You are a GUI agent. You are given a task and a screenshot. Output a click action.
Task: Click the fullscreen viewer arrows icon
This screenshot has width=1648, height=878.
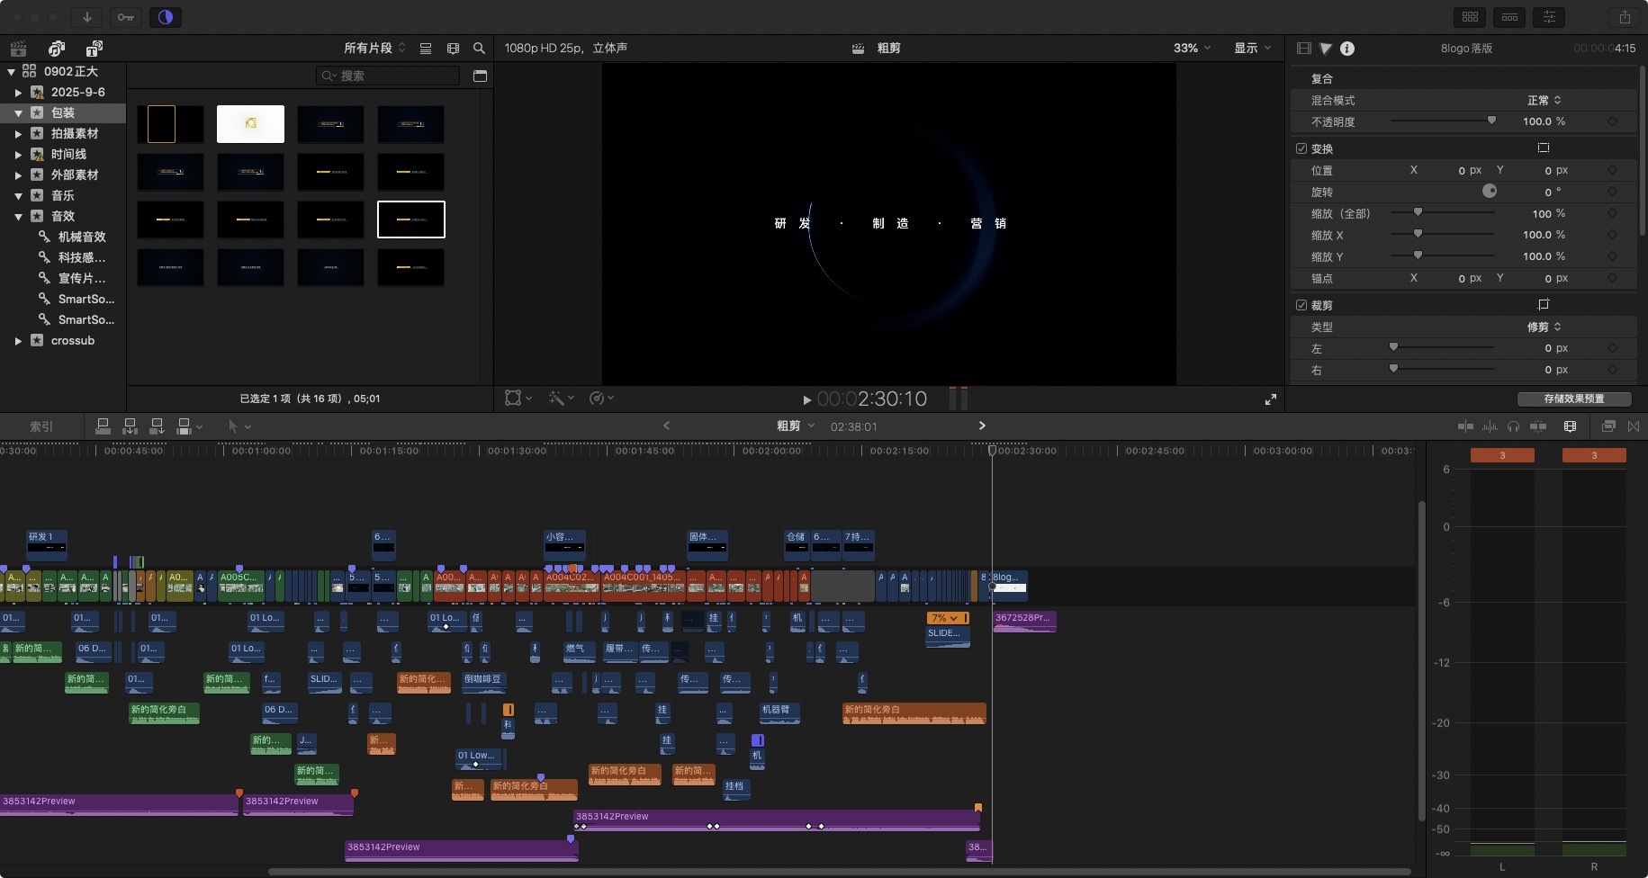tap(1270, 399)
